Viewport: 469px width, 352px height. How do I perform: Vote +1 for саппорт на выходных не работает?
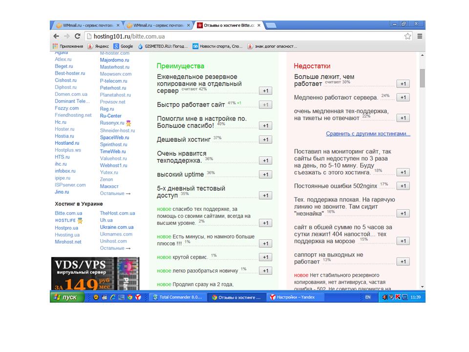pyautogui.click(x=403, y=262)
